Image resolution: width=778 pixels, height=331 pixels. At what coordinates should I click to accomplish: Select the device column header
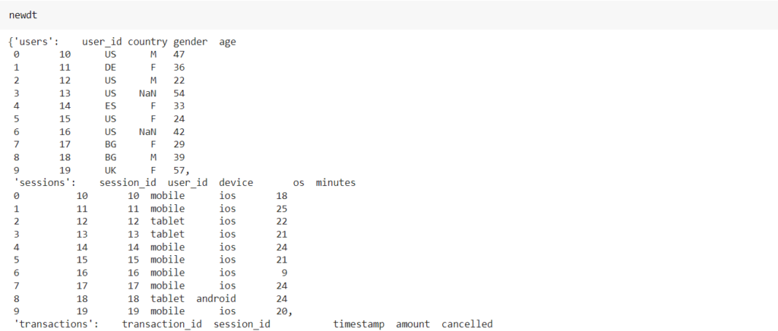236,183
